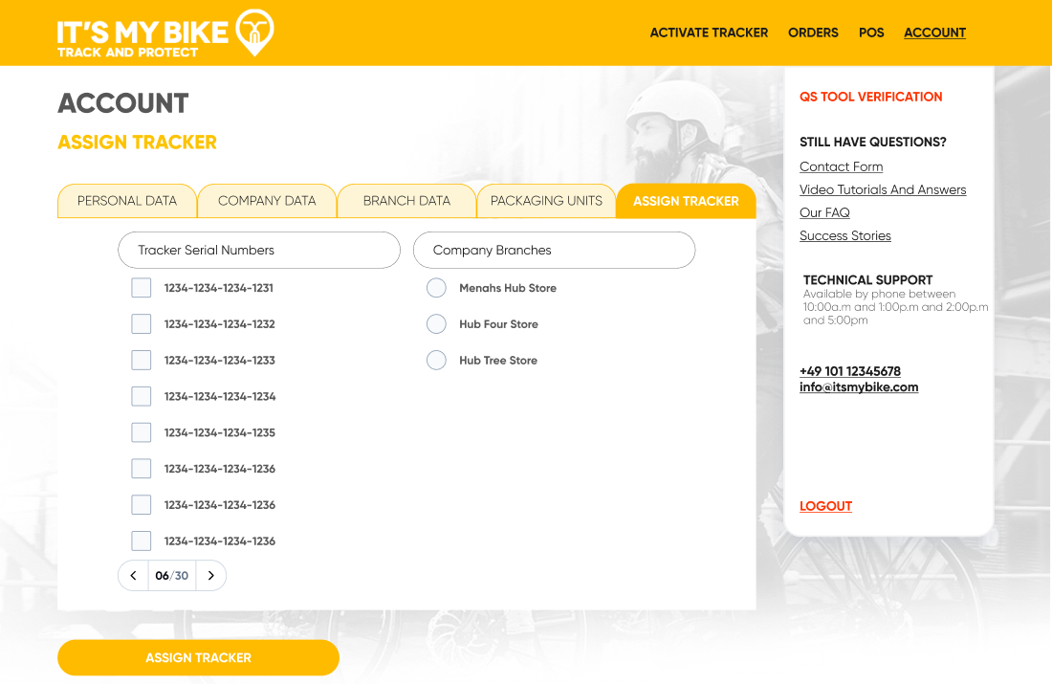
Task: Click the yellow Assign Tracker button
Action: pos(198,658)
